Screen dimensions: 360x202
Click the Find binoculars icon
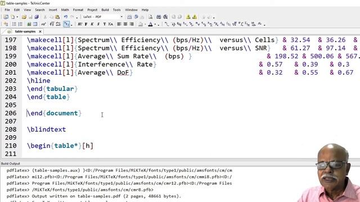(159, 17)
